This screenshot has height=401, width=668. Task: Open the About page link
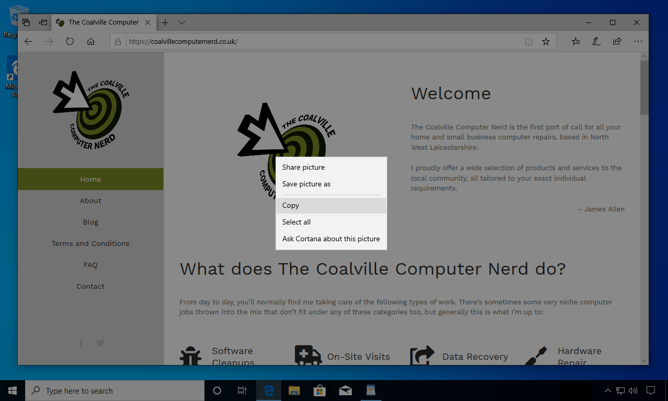pyautogui.click(x=90, y=200)
